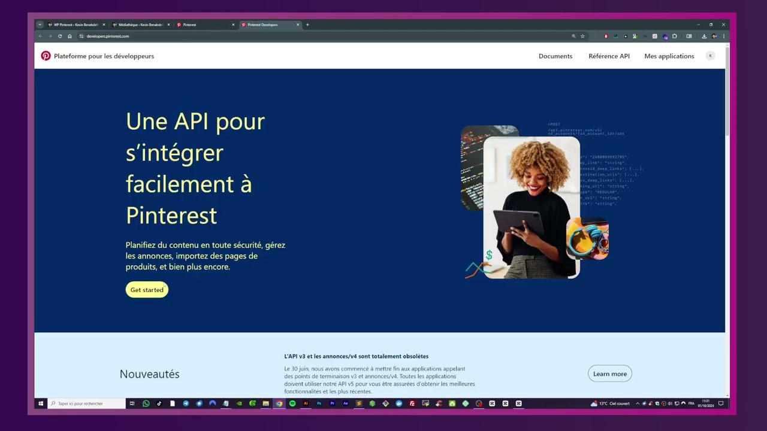This screenshot has height=431, width=767.
Task: Click the woman with tablet hero image
Action: coord(532,208)
